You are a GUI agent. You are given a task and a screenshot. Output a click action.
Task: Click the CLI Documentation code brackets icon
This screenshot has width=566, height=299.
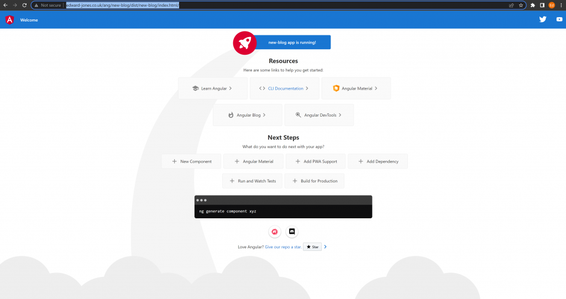[x=262, y=88]
